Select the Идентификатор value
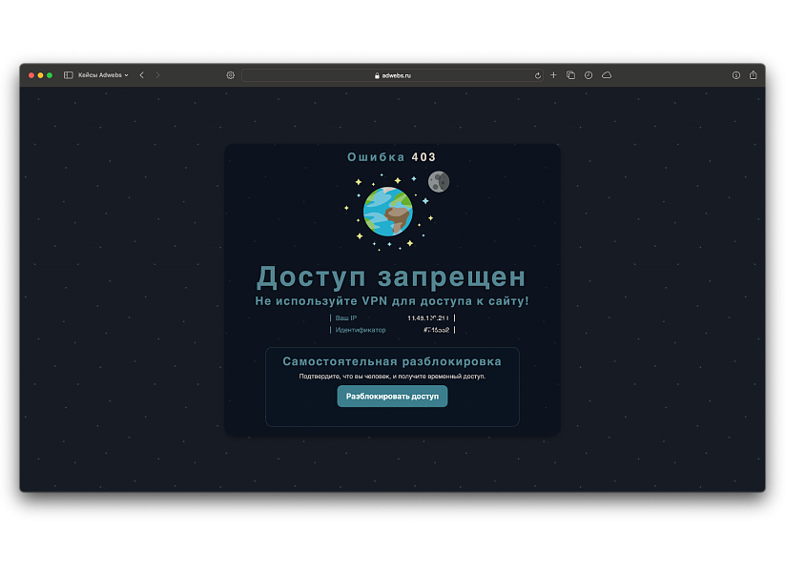This screenshot has height=572, width=785. [437, 330]
